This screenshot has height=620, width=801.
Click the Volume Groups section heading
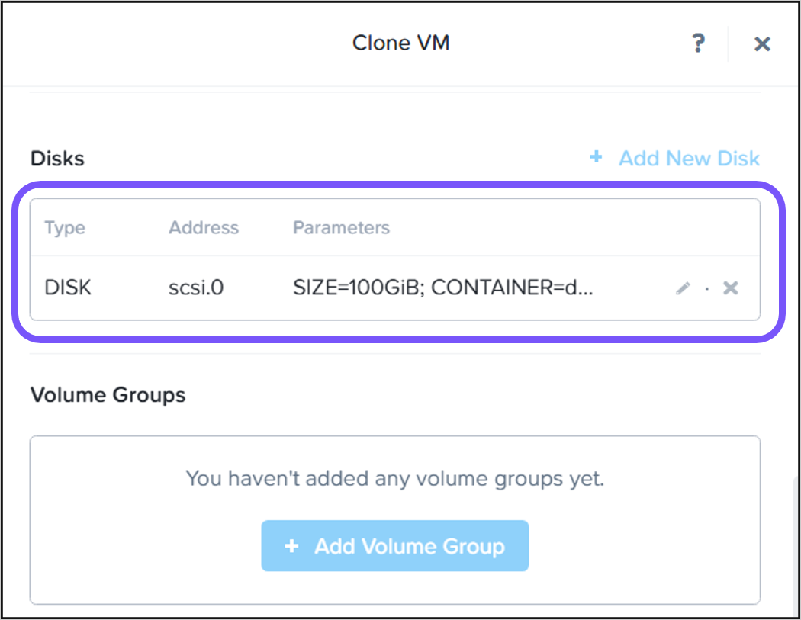point(108,395)
